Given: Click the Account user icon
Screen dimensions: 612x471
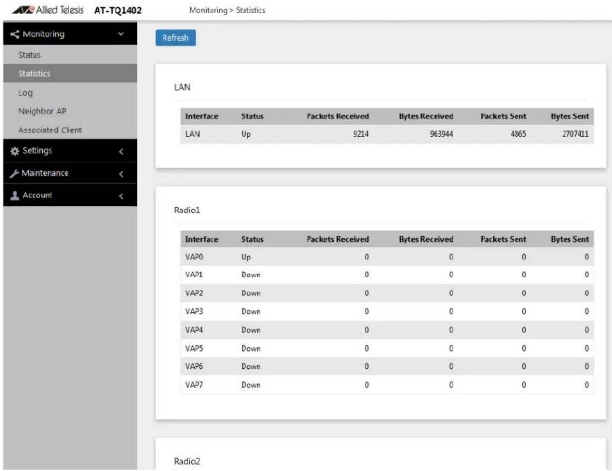Looking at the screenshot, I should pos(15,195).
